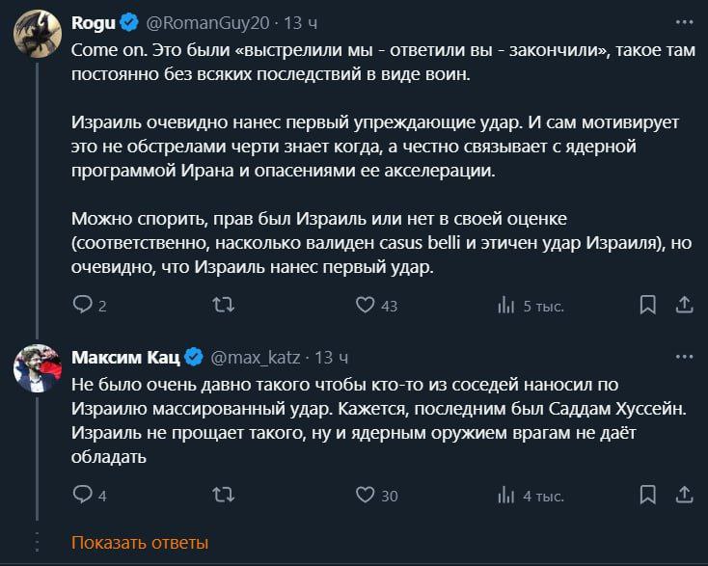
Task: Reply to Максим Кац's tweet
Action: click(82, 496)
